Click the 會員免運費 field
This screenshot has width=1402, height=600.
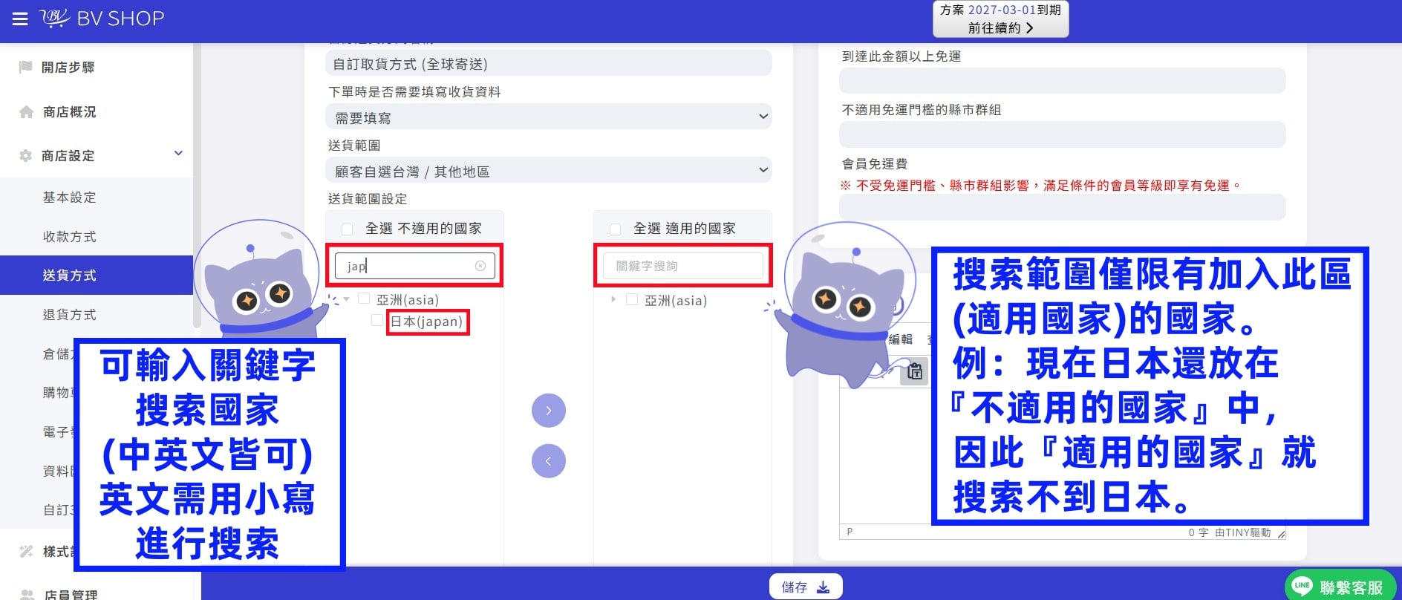coord(1063,207)
